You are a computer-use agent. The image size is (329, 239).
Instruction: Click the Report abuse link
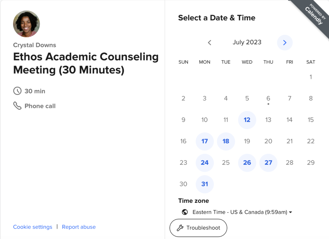(x=79, y=227)
